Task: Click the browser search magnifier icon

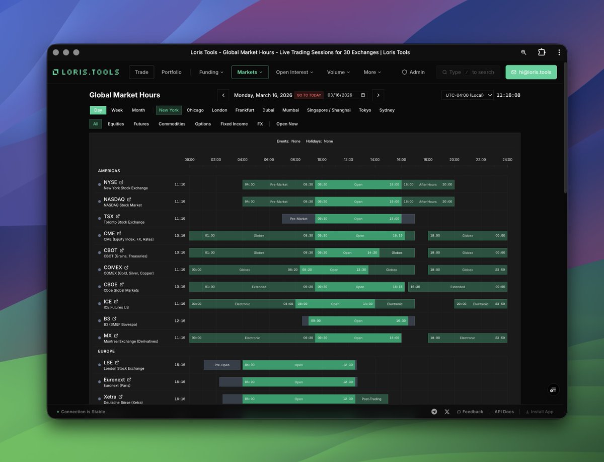Action: 523,52
